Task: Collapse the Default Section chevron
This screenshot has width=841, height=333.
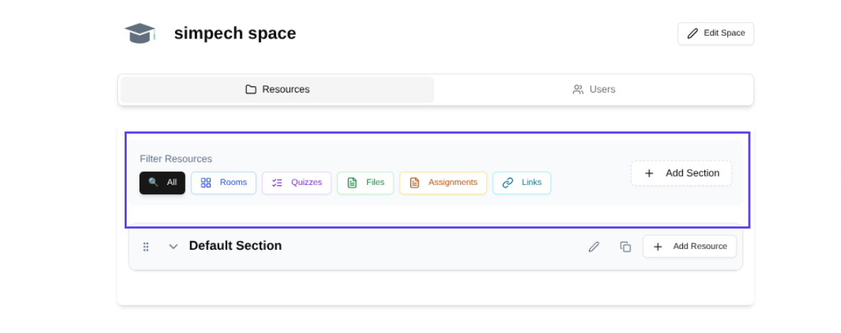Action: (x=173, y=247)
